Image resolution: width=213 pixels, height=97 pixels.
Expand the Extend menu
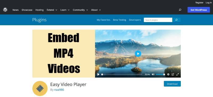[x=52, y=10]
